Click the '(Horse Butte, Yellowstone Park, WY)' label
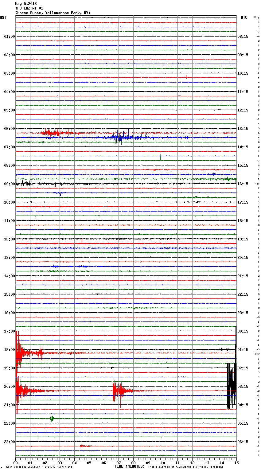The image size is (261, 471). [53, 13]
